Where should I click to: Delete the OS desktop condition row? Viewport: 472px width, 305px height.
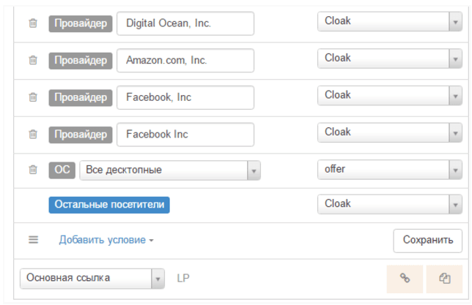click(33, 170)
